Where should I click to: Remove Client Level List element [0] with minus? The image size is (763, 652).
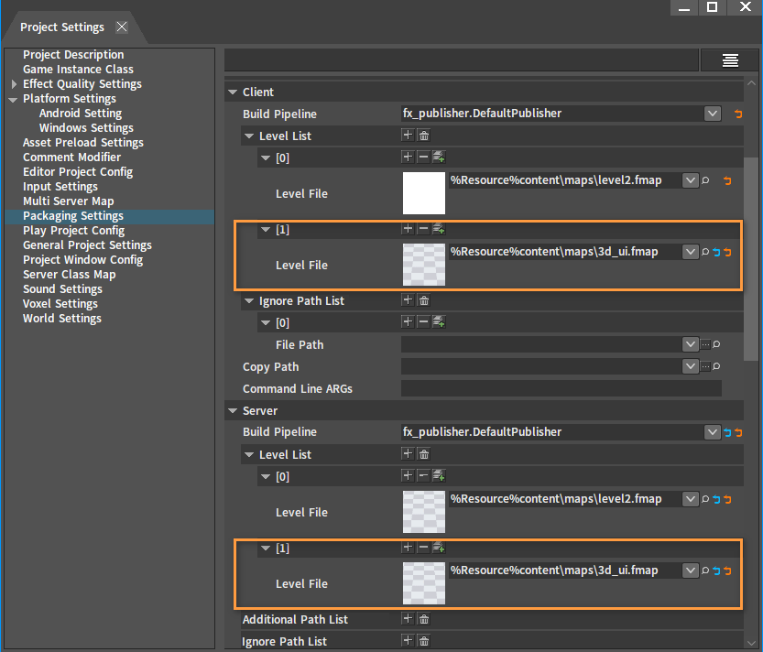coord(423,158)
